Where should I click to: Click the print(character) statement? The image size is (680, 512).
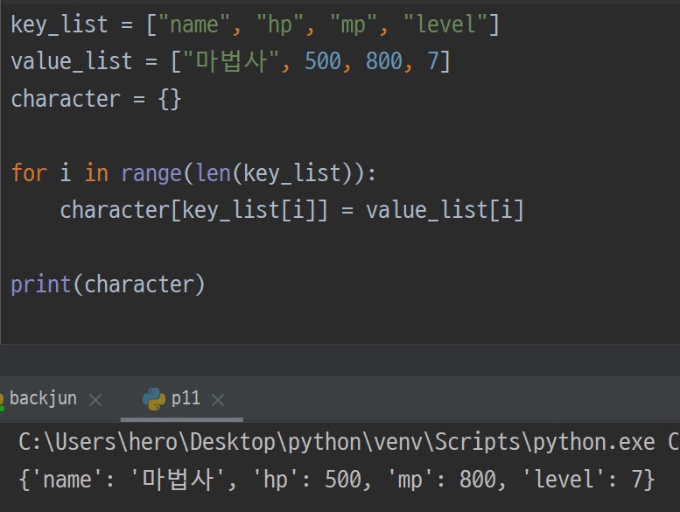tap(108, 284)
